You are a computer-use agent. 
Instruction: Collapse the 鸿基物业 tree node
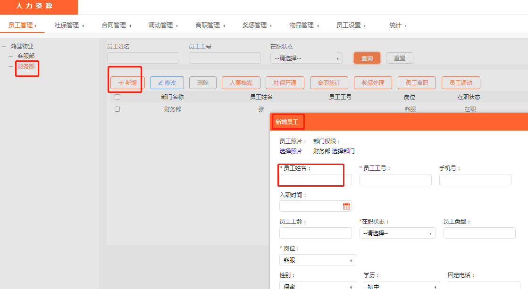pyautogui.click(x=4, y=46)
